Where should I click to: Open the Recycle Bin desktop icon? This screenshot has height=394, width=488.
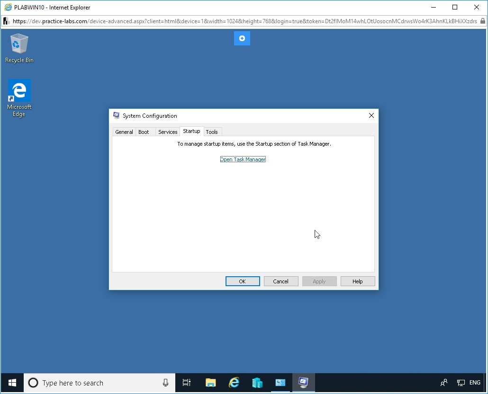pos(19,48)
